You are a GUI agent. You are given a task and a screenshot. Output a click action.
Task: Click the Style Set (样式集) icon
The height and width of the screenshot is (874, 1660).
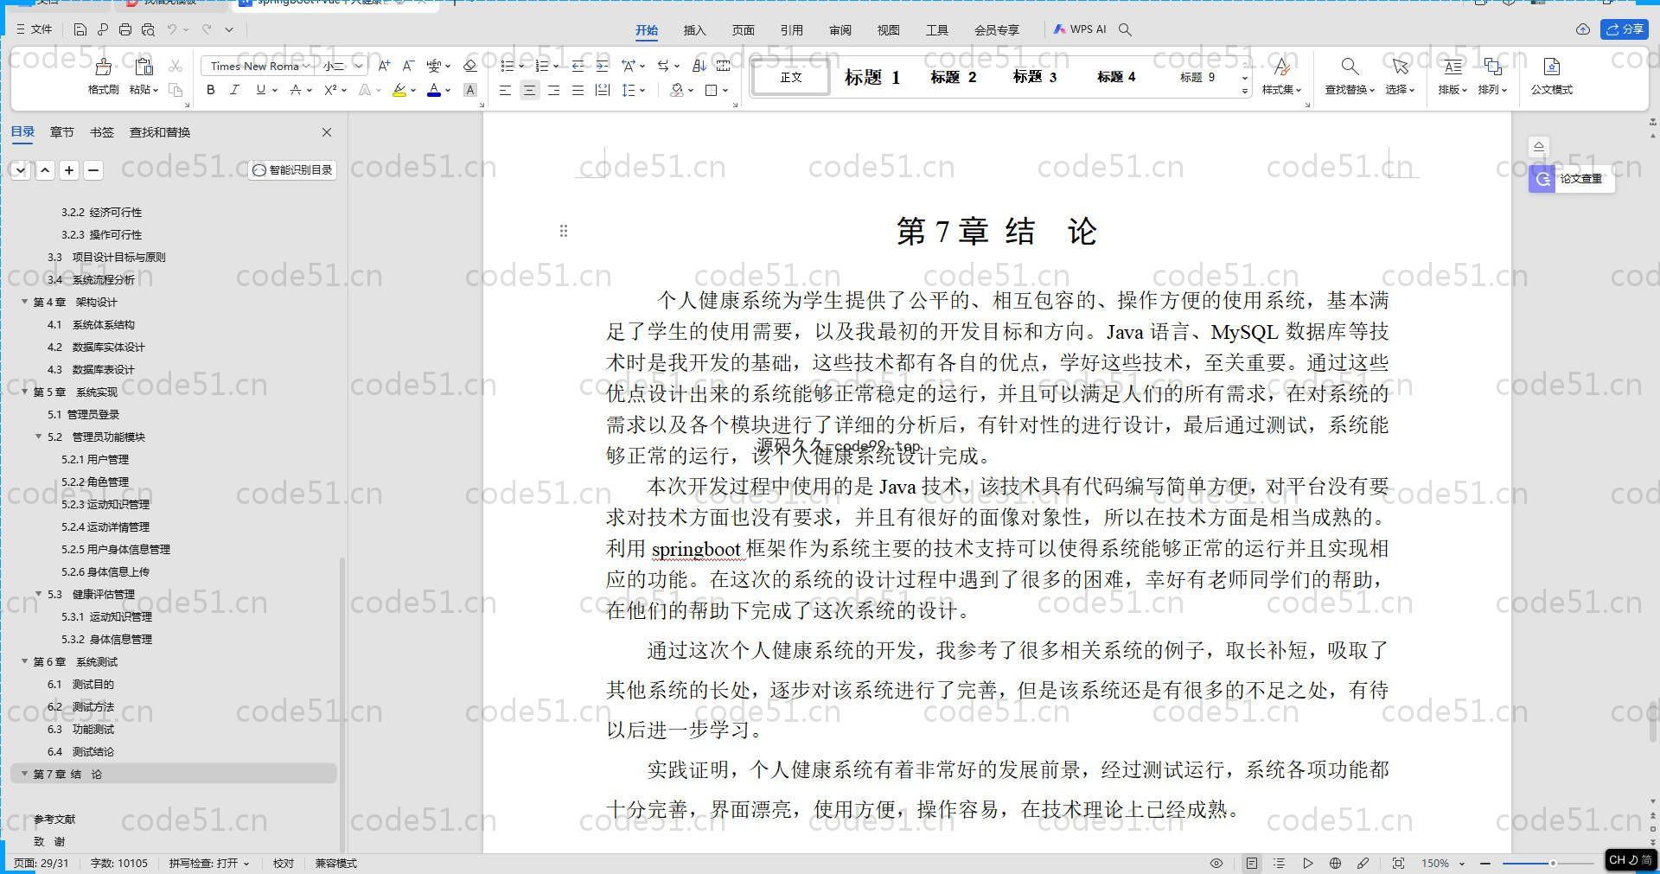[x=1281, y=67]
